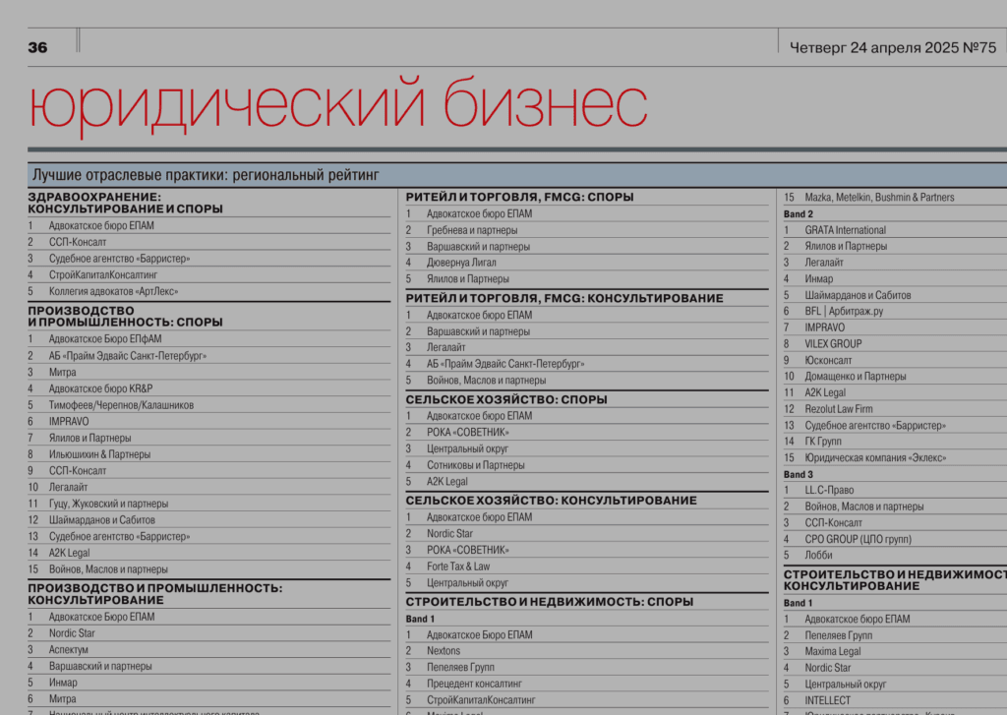1007x715 pixels.
Task: Click heading "СЕЛЬСКОЕ ХОЗЯЙСТВО: КОНСУЛЬТИРОВАНИЕ"
Action: click(551, 501)
